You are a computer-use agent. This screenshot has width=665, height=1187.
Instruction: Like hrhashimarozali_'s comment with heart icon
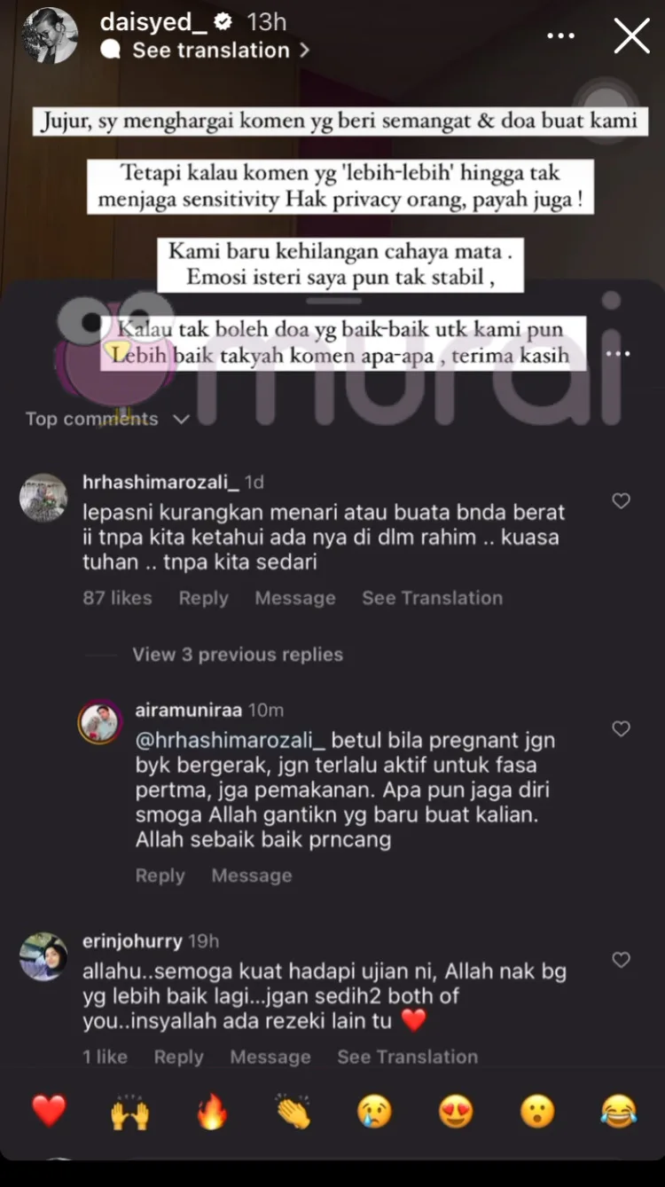tap(621, 501)
